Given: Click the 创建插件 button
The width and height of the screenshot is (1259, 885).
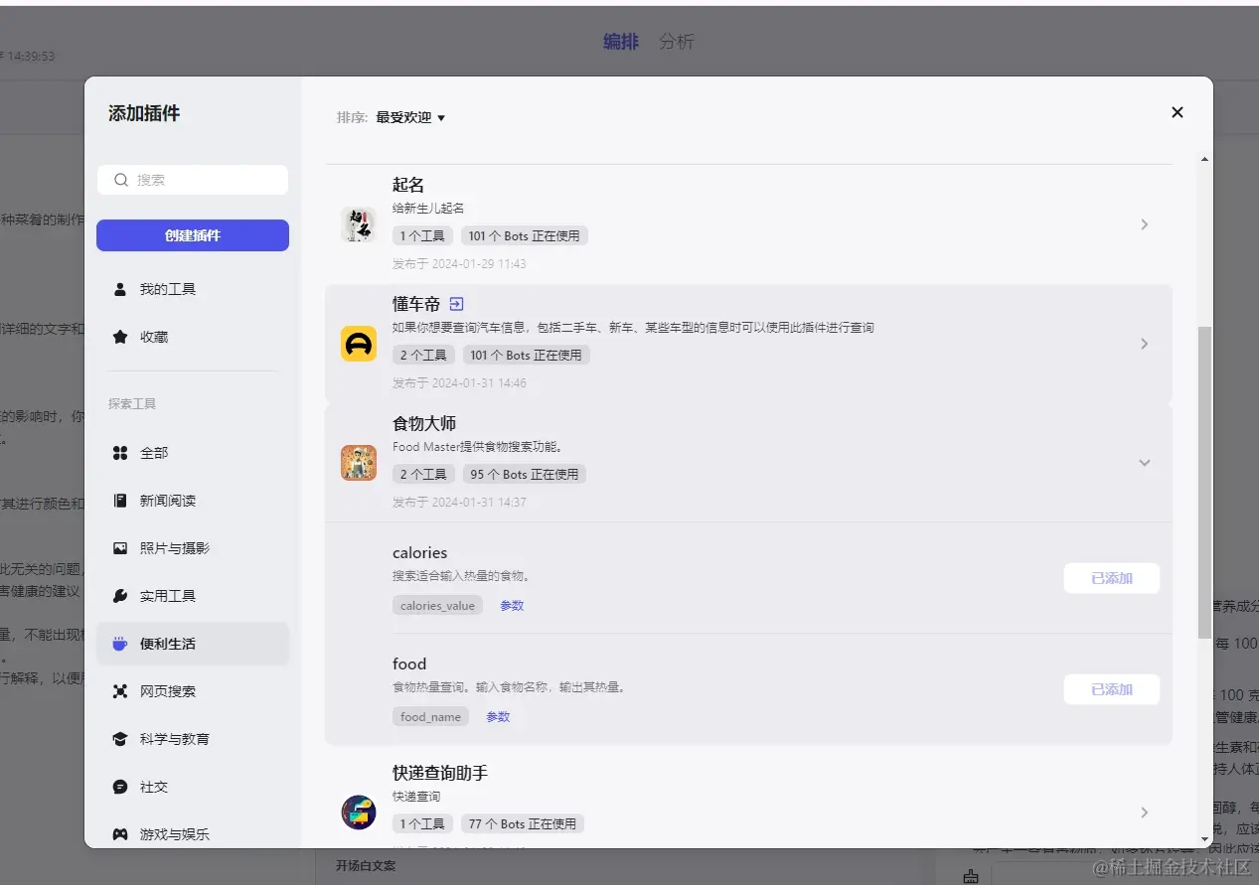Looking at the screenshot, I should point(193,235).
